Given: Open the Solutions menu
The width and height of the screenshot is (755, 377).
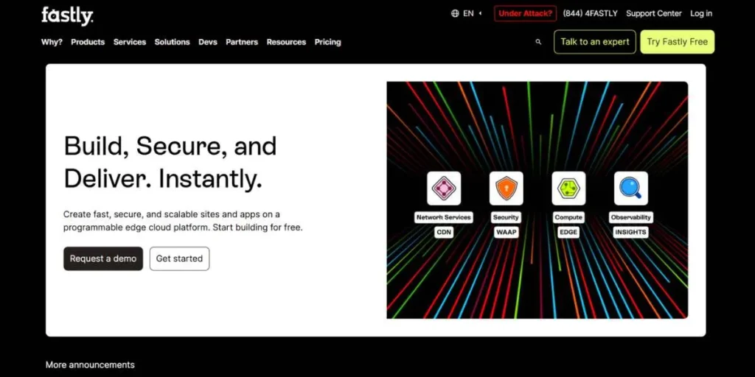Looking at the screenshot, I should [x=172, y=42].
